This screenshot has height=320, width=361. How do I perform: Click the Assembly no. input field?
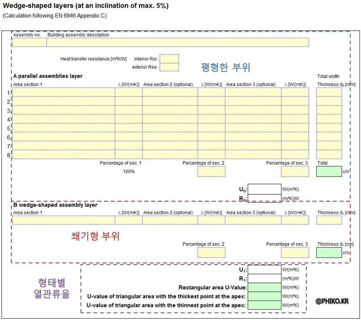29,43
